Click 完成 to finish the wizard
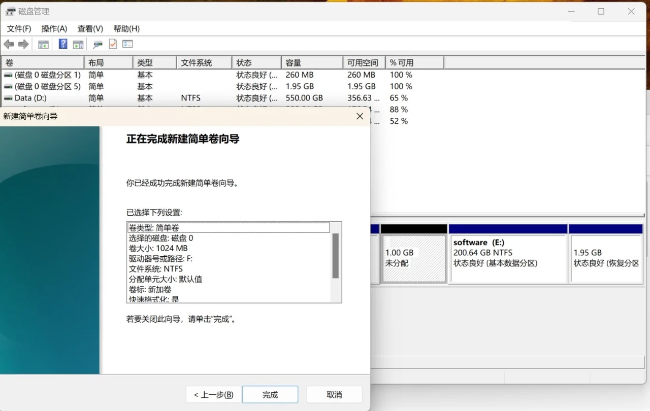The width and height of the screenshot is (650, 411). (270, 394)
